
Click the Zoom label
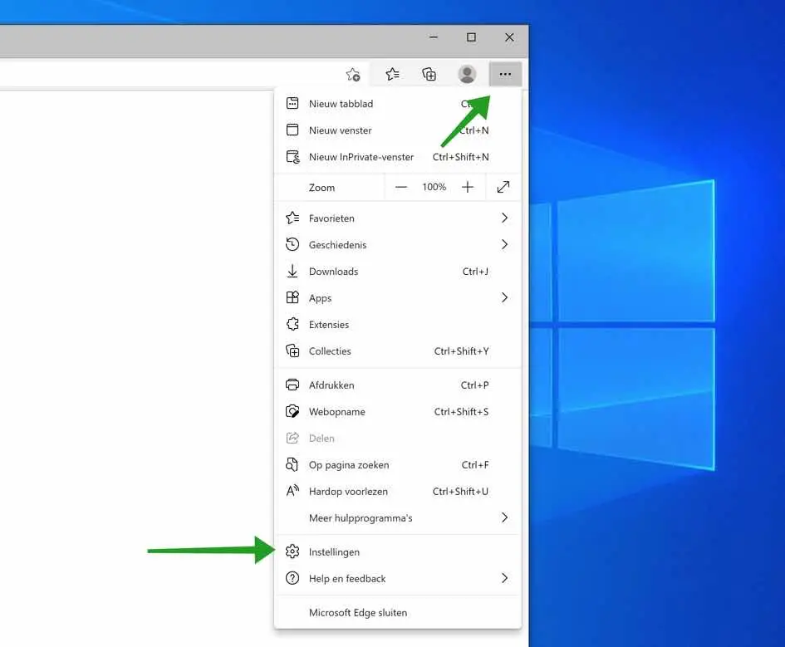pos(321,188)
